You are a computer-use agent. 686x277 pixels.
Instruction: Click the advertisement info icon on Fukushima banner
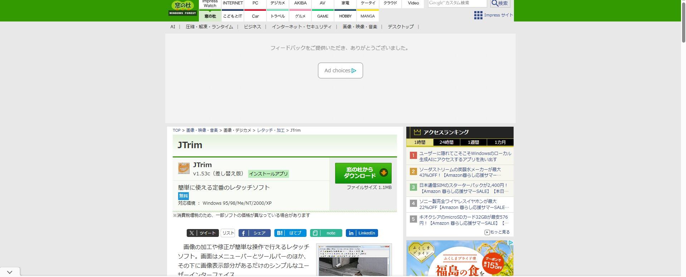(x=511, y=243)
